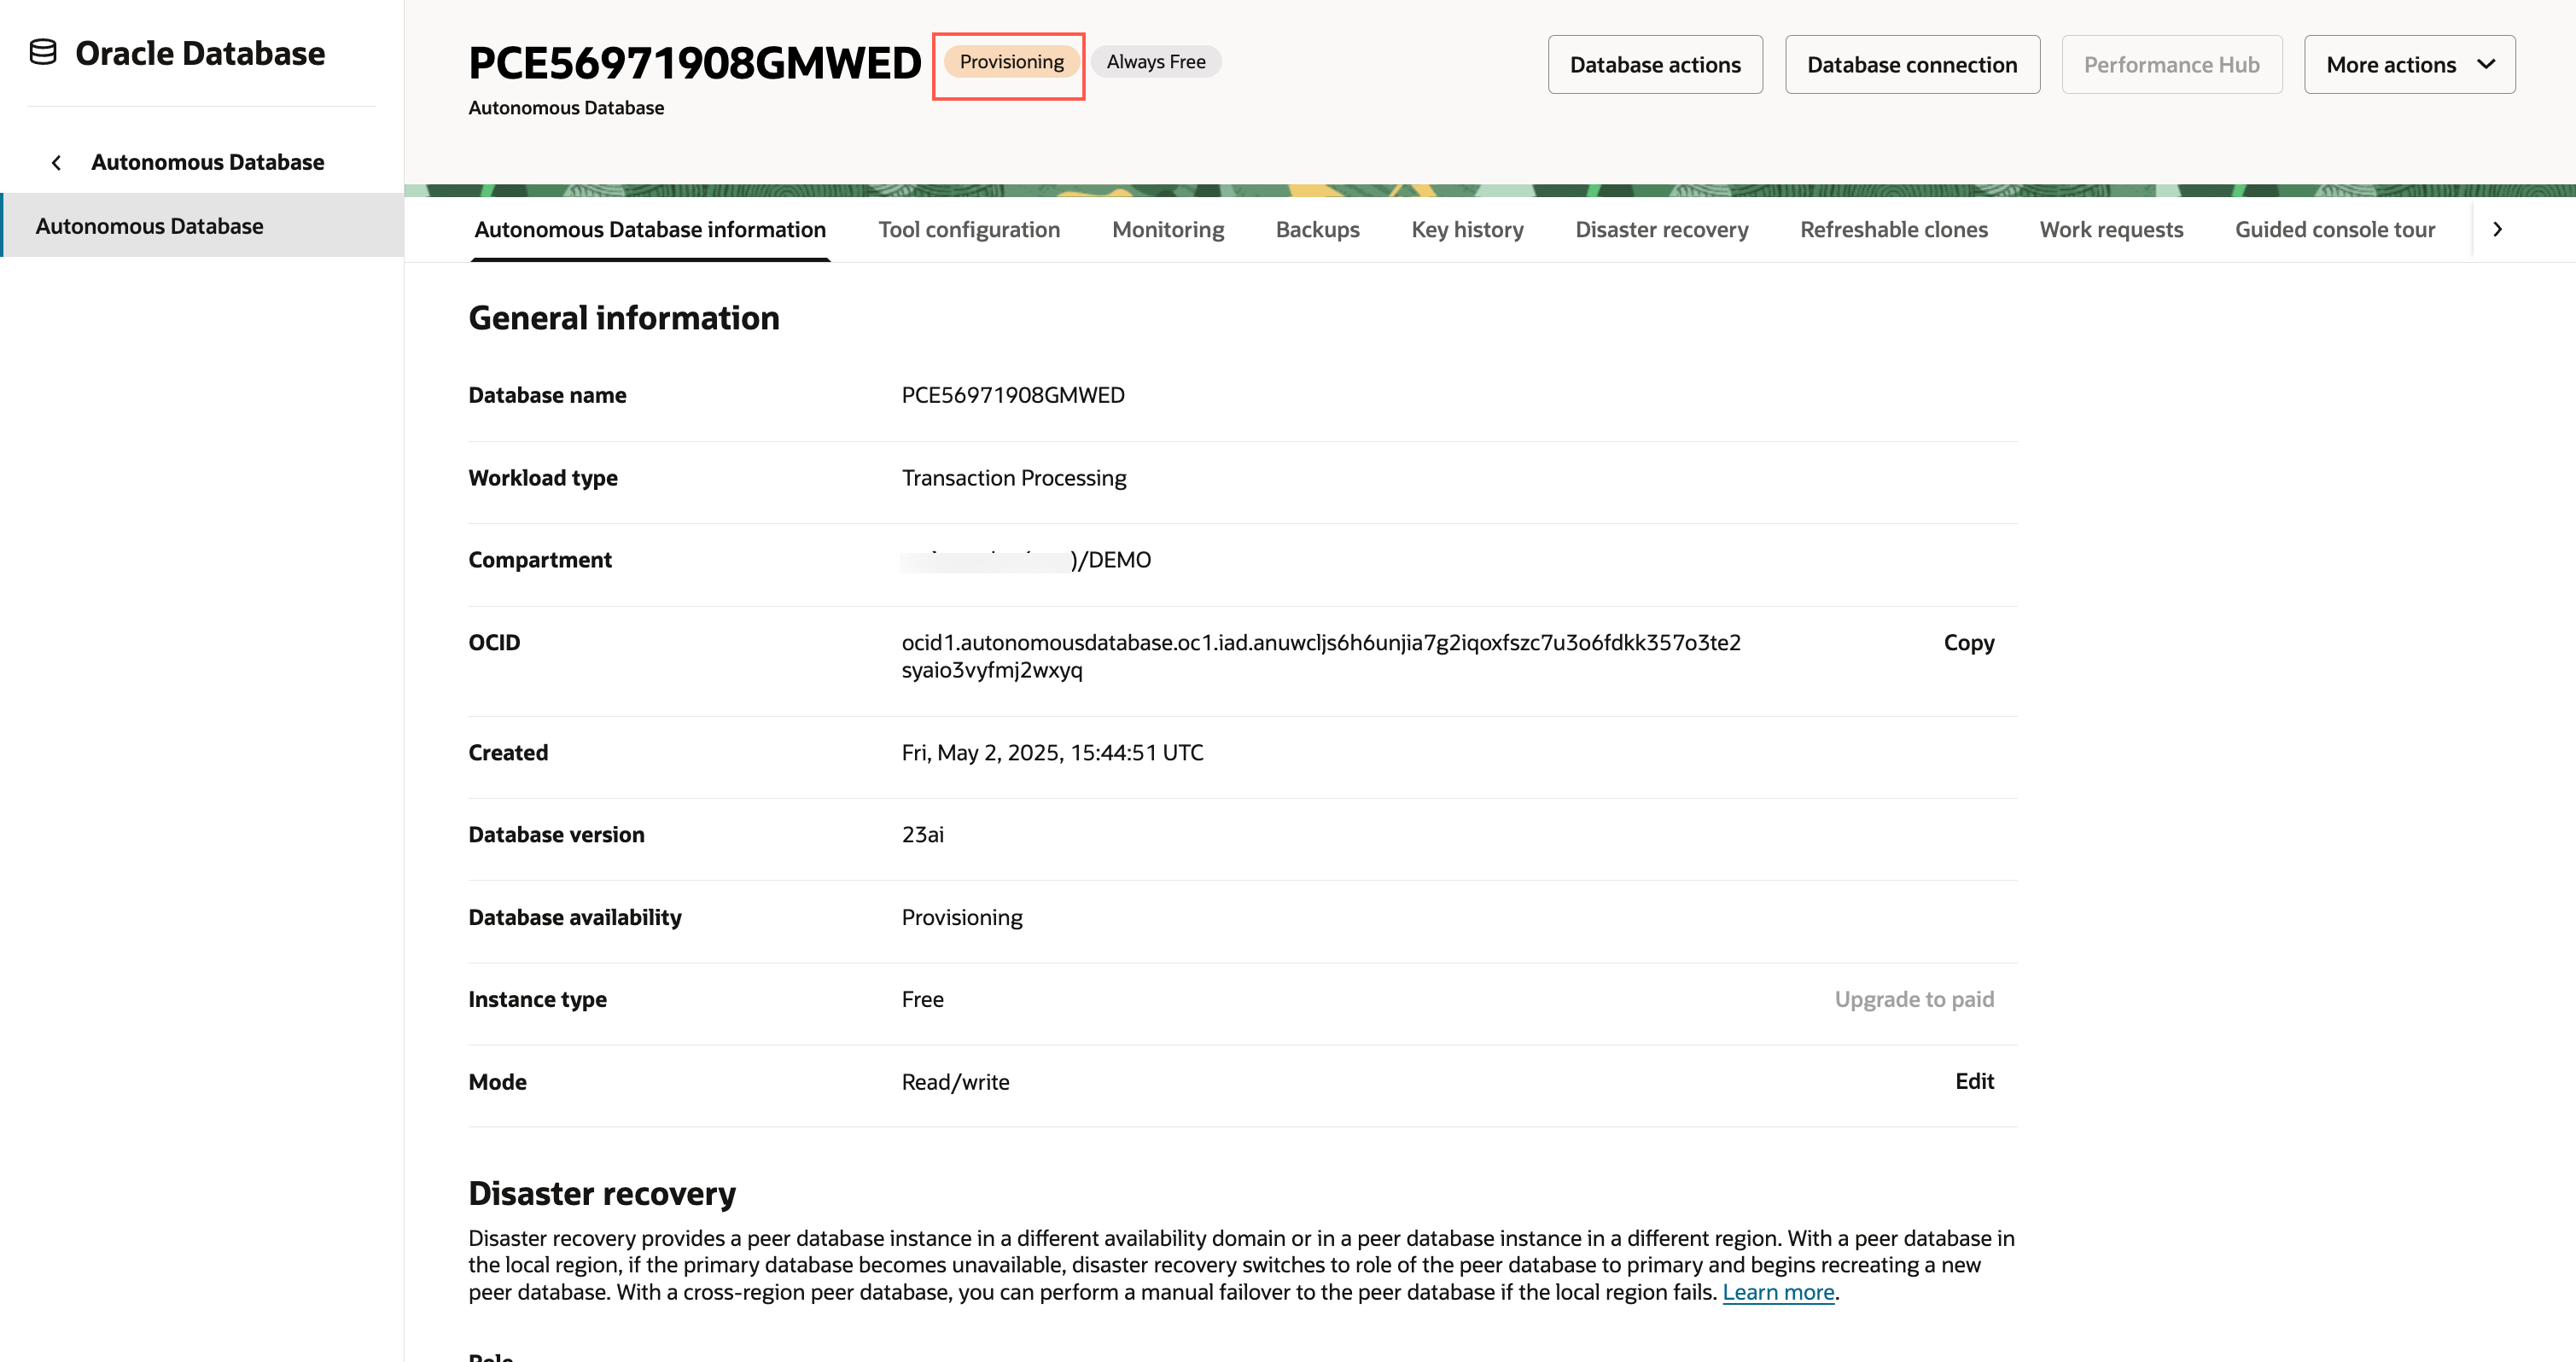Switch to Work requests tab
This screenshot has width=2576, height=1362.
tap(2110, 230)
